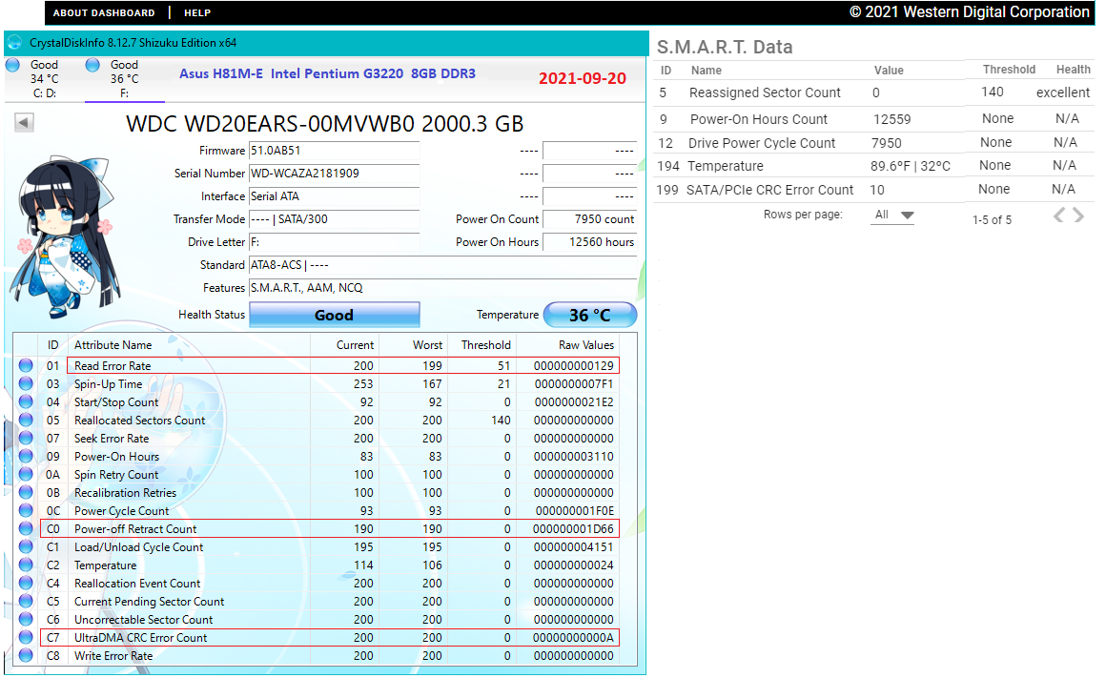Click the 36 °C temperature button
Screen dimensions: 1106x678
point(589,315)
